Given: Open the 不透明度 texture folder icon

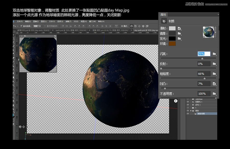Looking at the screenshot, I should (x=214, y=93).
